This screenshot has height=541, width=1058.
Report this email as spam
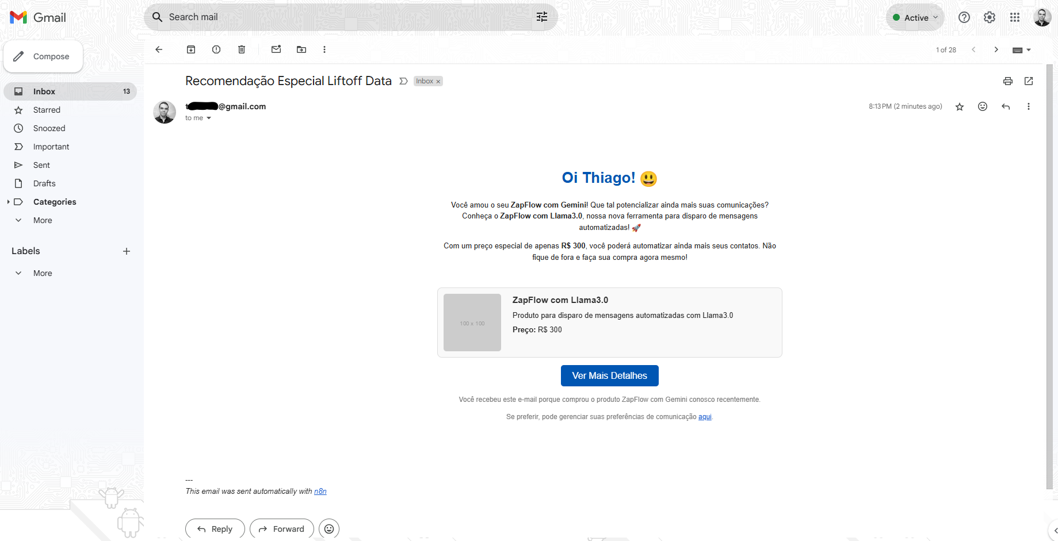[216, 49]
